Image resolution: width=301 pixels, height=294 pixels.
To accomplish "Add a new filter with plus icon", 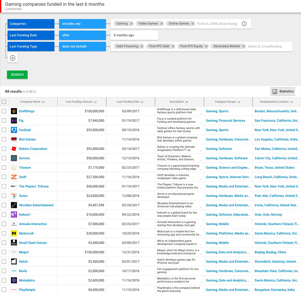I will coord(13,58).
